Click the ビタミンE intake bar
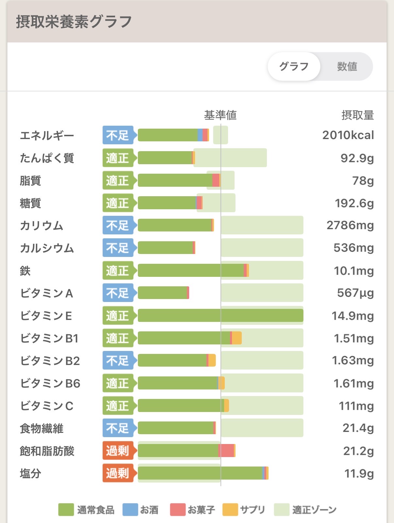The image size is (394, 523). coord(221,316)
